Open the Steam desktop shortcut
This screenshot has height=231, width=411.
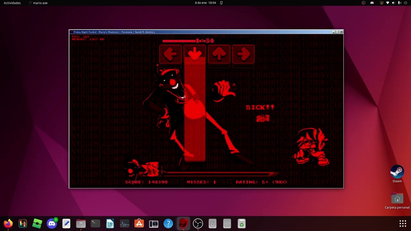click(x=397, y=174)
